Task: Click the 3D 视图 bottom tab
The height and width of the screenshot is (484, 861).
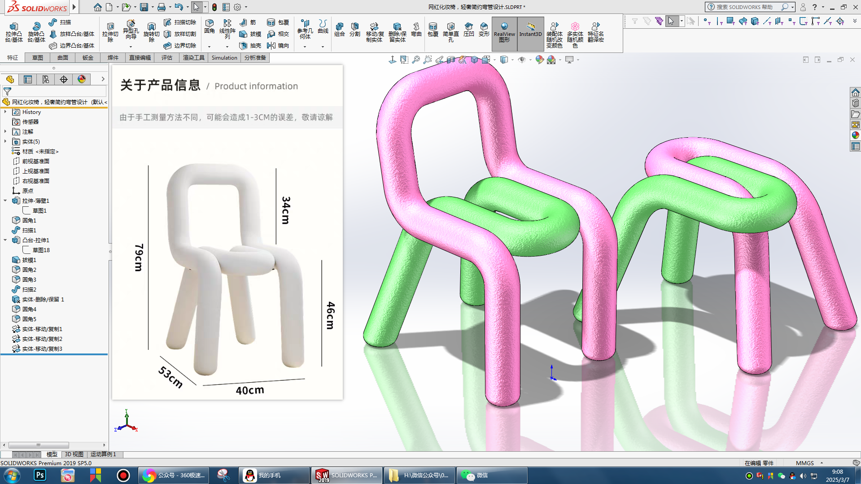Action: click(x=74, y=454)
